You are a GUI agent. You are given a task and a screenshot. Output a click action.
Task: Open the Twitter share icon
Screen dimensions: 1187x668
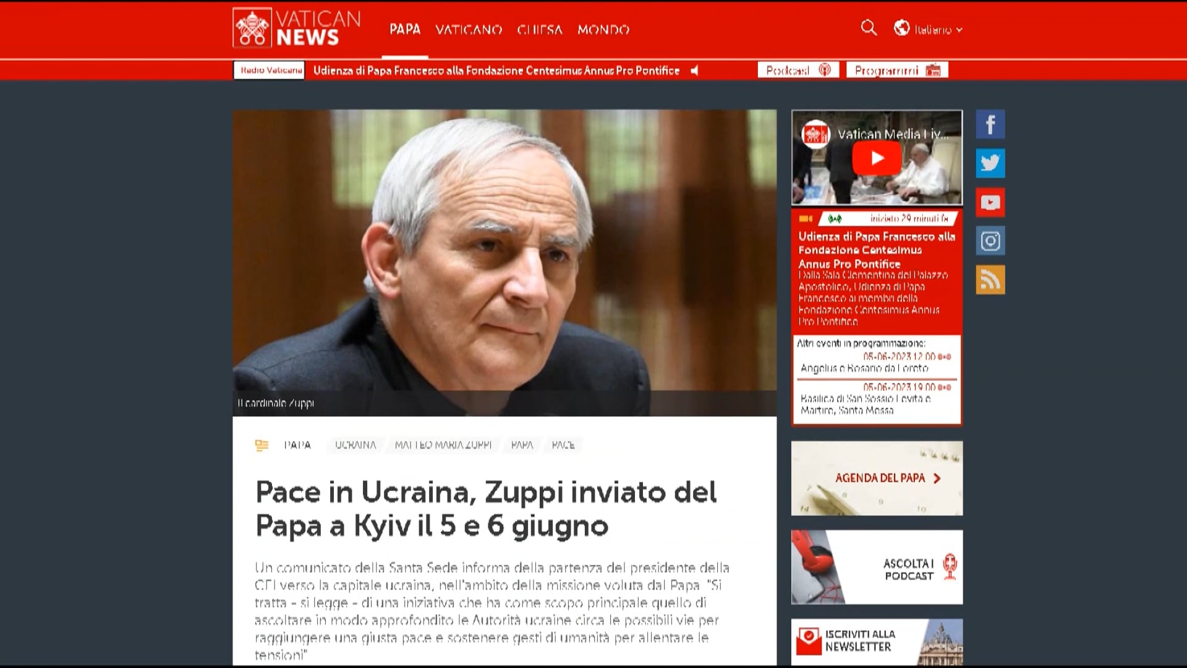point(990,163)
